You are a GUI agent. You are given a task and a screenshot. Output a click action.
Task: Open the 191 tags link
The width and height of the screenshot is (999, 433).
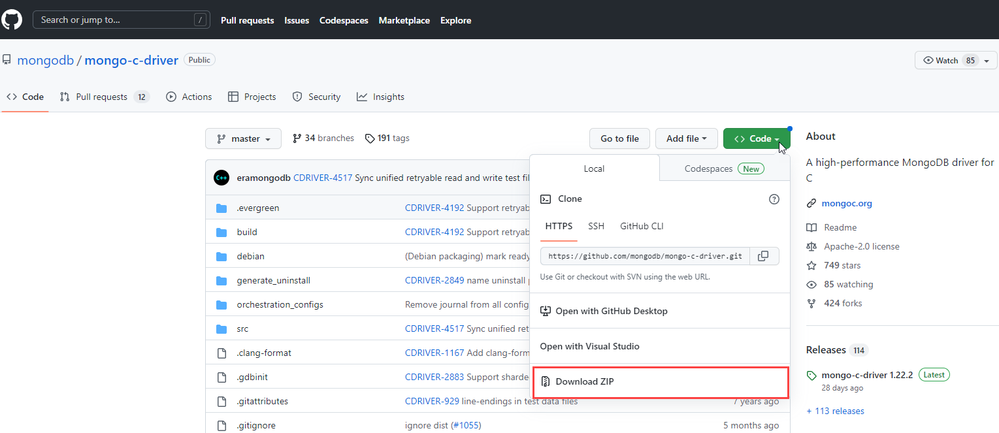point(387,138)
